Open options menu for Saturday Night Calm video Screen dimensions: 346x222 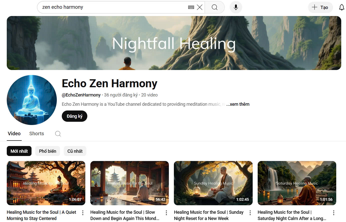[333, 213]
